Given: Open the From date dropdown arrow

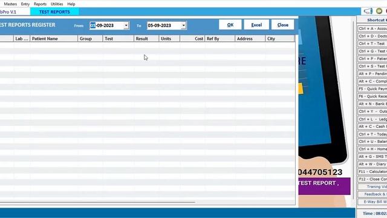Looking at the screenshot, I should pyautogui.click(x=126, y=25).
